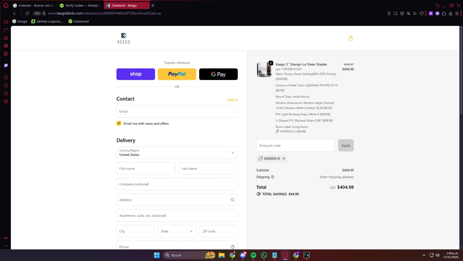
Task: Open the Player icon in sidebar
Action: [x=6, y=78]
